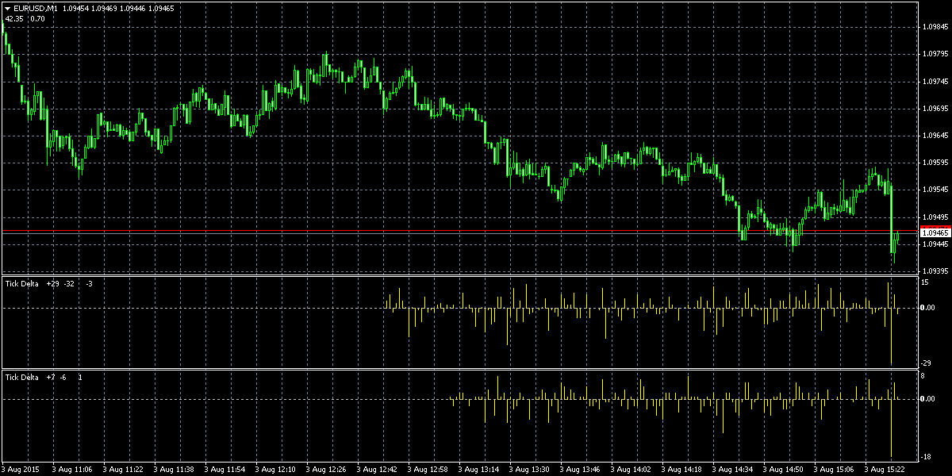Select the EURUSD,M1 chart symbol label
Screen dimensions: 952x476
(36, 8)
